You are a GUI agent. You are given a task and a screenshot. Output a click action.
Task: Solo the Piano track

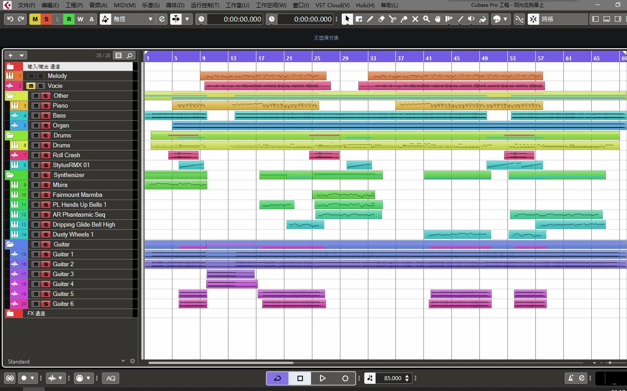click(x=46, y=105)
